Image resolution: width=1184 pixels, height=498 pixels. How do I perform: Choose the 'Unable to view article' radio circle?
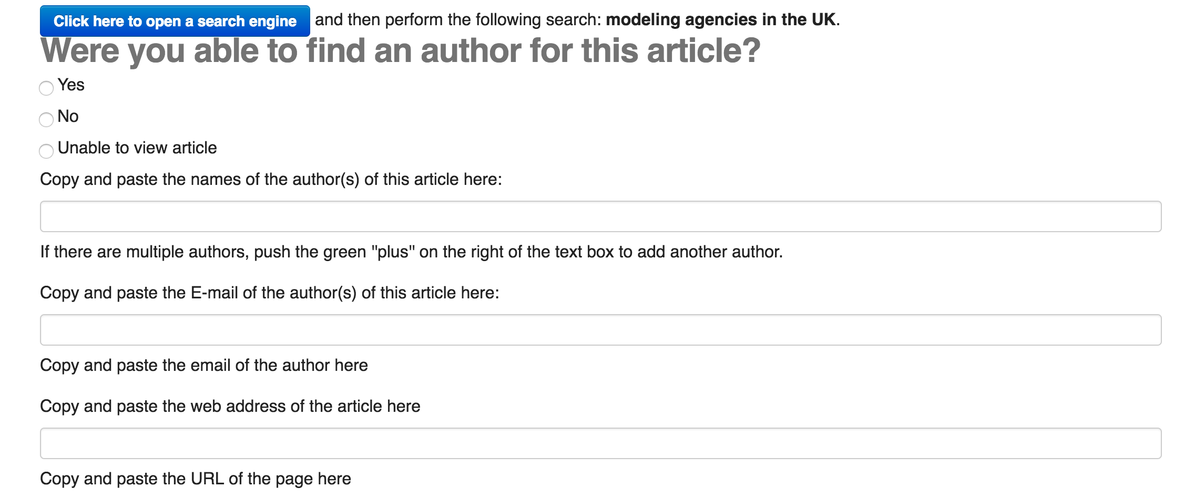point(46,151)
